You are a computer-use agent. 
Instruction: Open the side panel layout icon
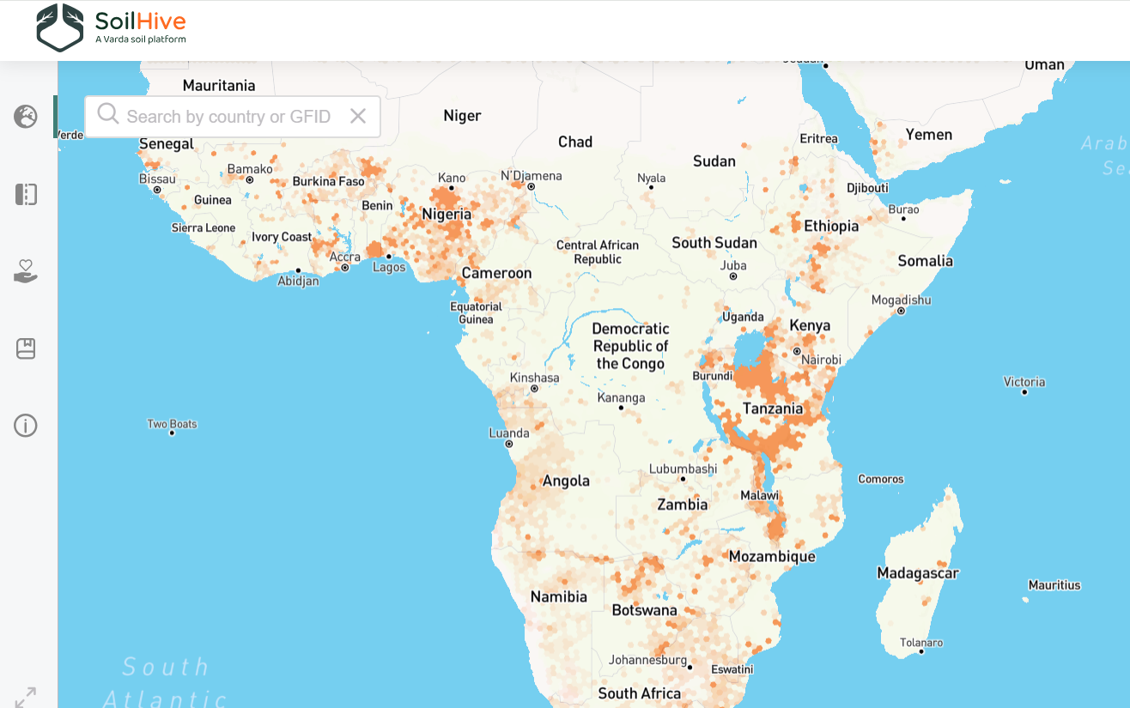[x=26, y=194]
